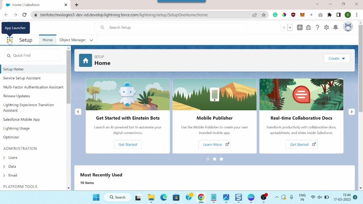Open the Windows Start menu
Screen dimensions: 363x204
click(96, 197)
